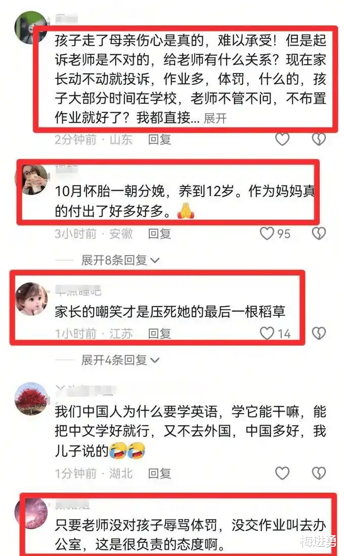Like the Hubei comment about learning English
The image size is (344, 556).
click(x=282, y=473)
